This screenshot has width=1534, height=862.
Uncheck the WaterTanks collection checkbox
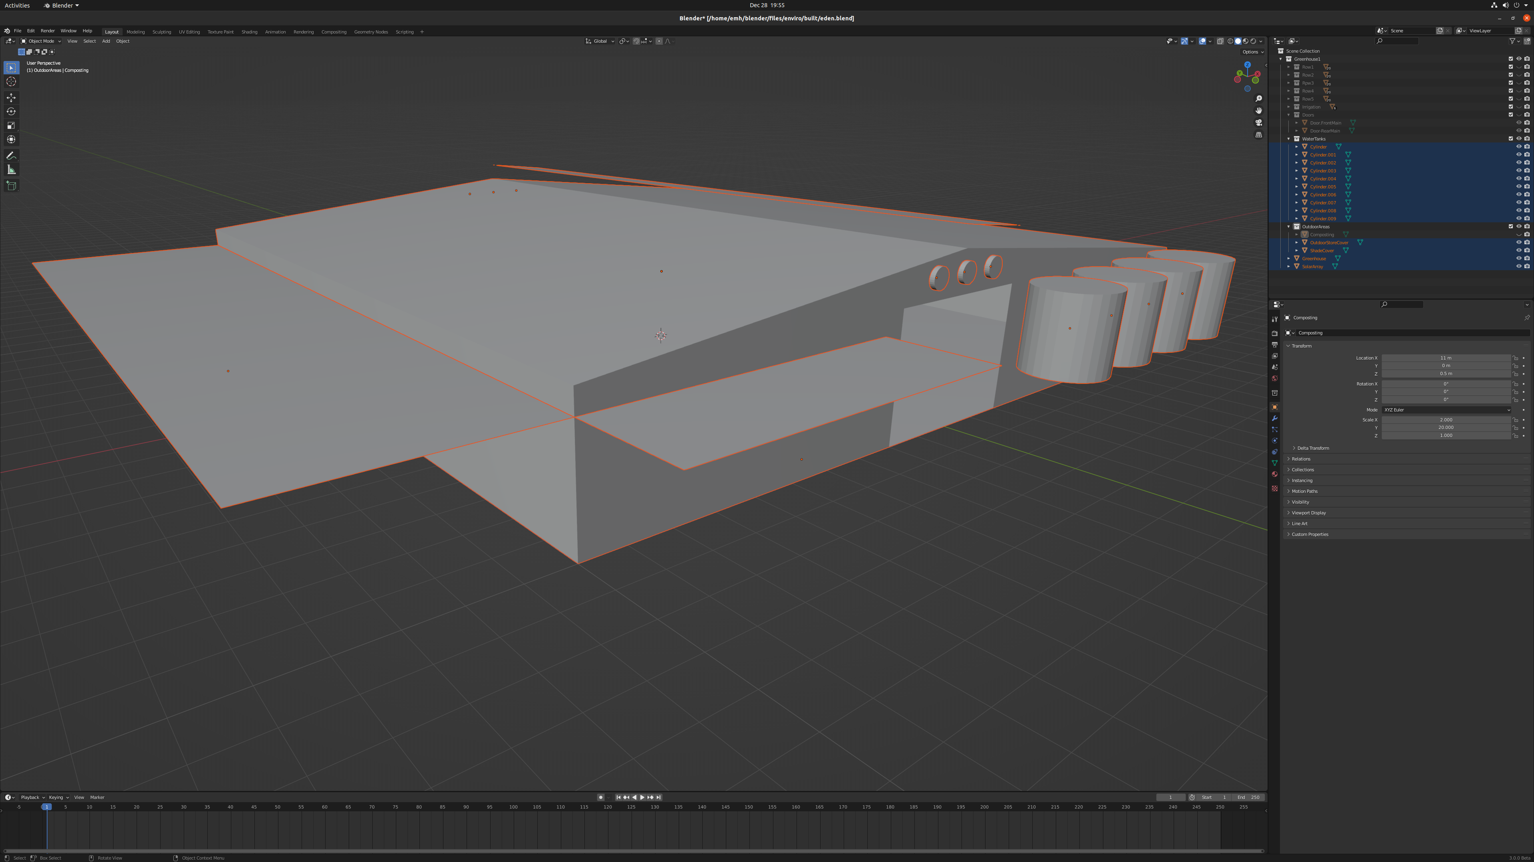(1510, 138)
